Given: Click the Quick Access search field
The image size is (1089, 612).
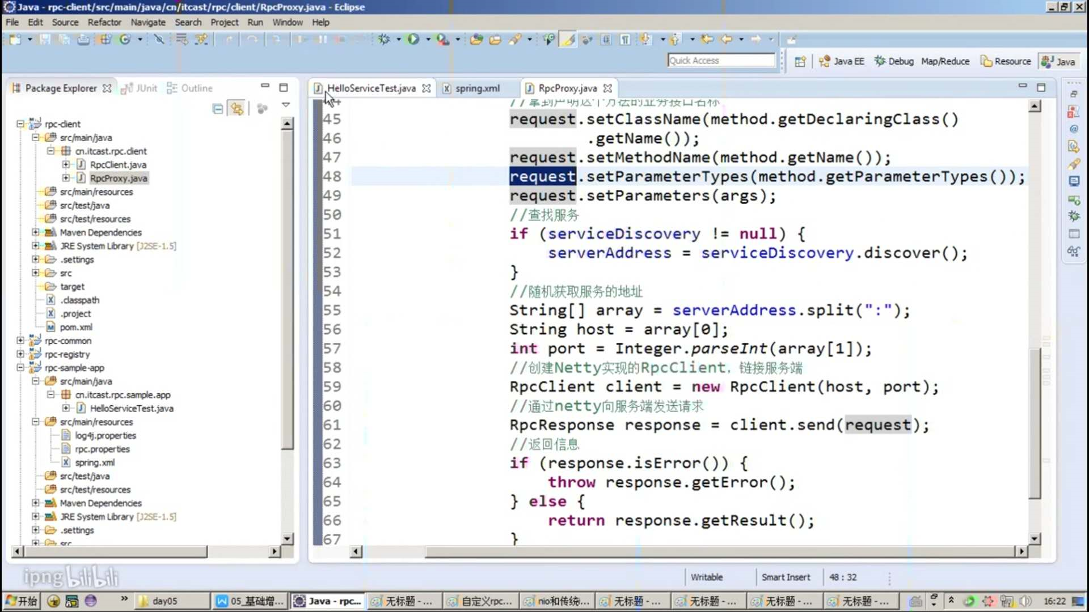Looking at the screenshot, I should 721,61.
